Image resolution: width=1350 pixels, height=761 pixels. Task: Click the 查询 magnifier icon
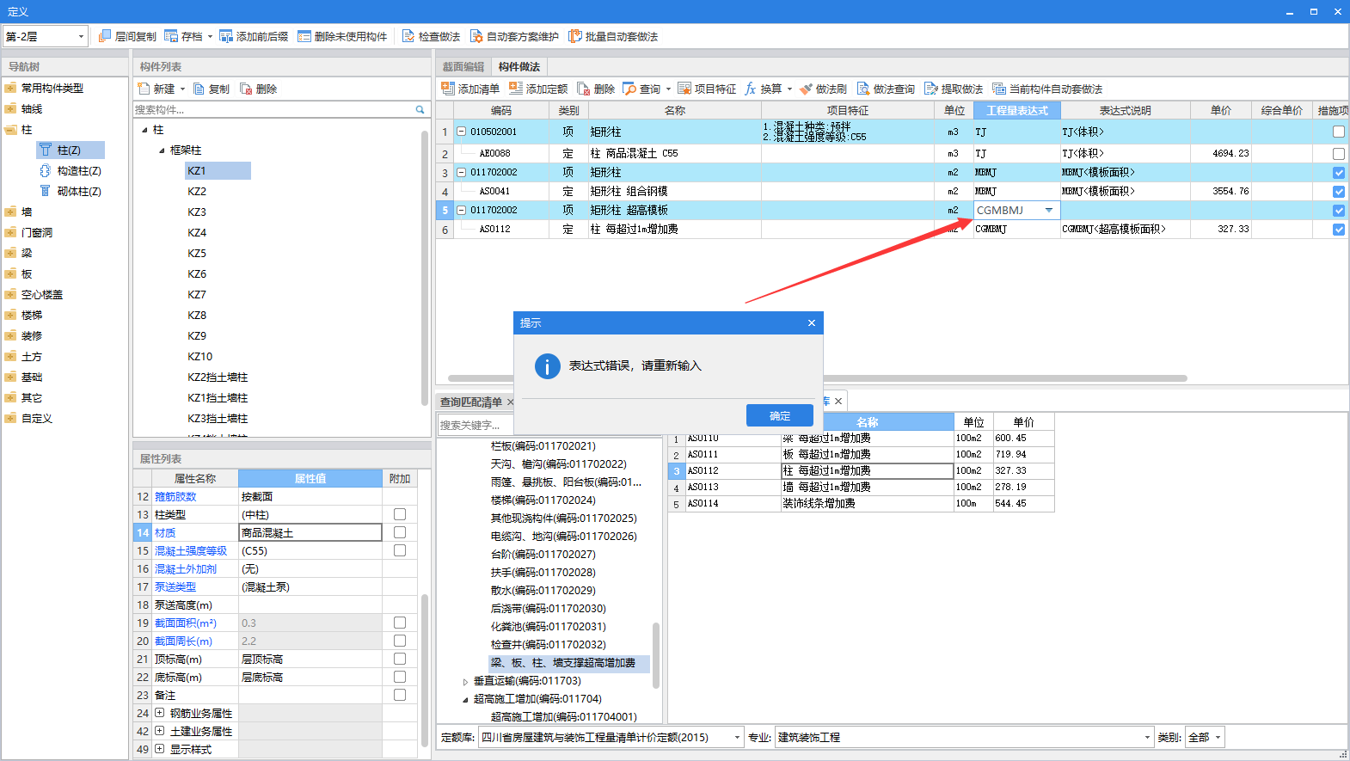tap(629, 89)
